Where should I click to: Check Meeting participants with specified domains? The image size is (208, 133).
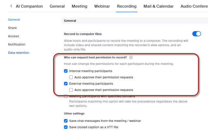(66, 96)
